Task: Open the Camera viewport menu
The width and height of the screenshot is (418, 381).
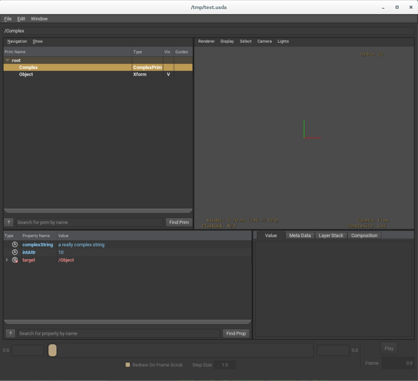Action: [x=265, y=41]
